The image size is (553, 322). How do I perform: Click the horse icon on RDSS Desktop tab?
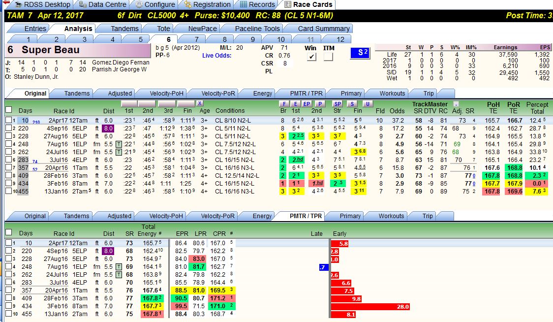click(18, 4)
